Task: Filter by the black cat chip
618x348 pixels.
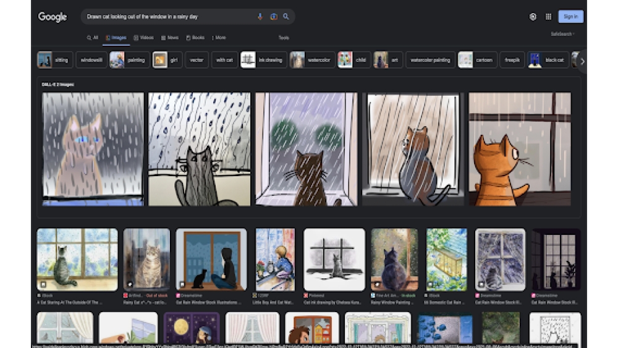Action: click(548, 60)
